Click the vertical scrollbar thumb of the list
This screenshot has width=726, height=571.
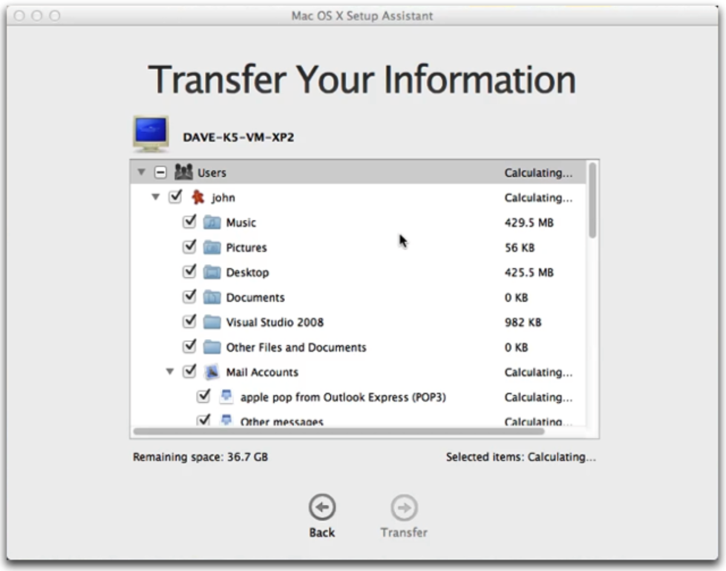point(592,200)
